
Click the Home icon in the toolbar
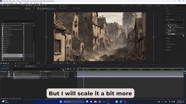[2, 5]
